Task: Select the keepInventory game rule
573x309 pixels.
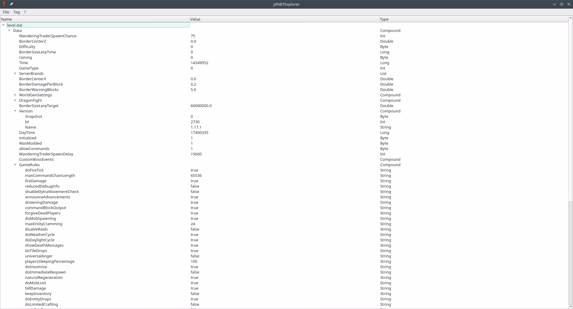Action: [38, 294]
